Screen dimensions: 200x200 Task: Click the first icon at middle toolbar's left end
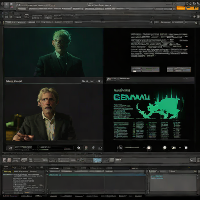click(x=4, y=160)
